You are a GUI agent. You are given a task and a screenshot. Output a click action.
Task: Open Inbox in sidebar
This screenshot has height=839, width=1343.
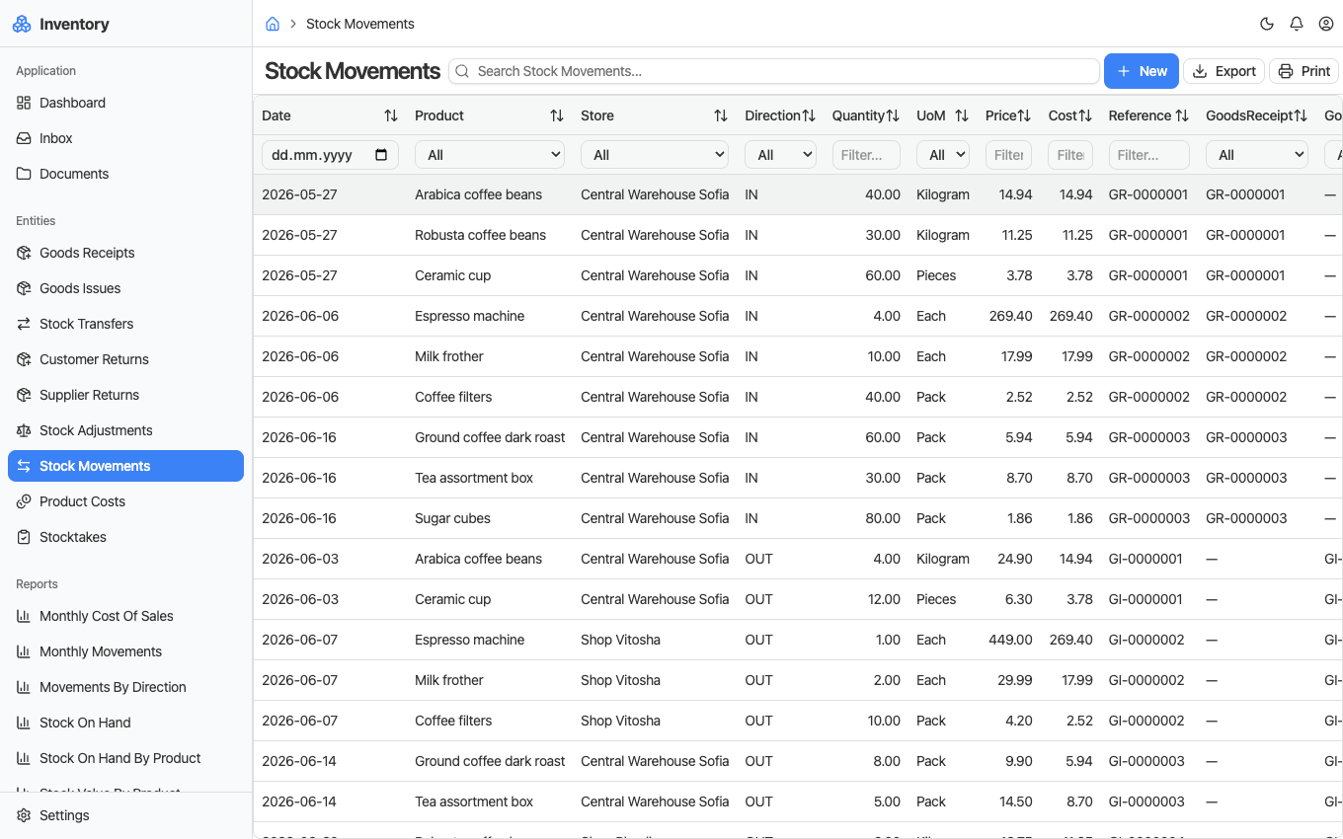pyautogui.click(x=125, y=138)
